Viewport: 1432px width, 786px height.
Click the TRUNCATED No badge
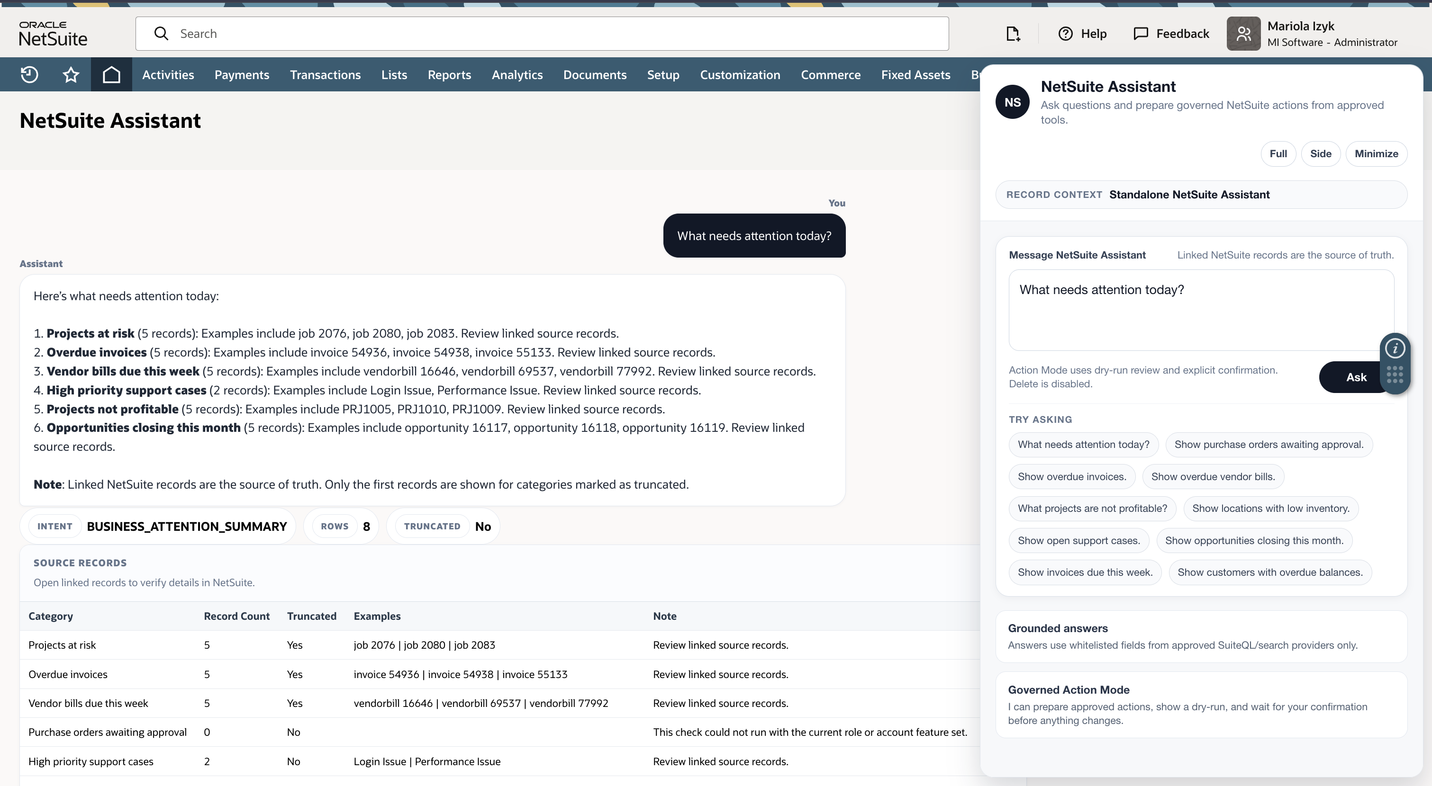coord(443,526)
